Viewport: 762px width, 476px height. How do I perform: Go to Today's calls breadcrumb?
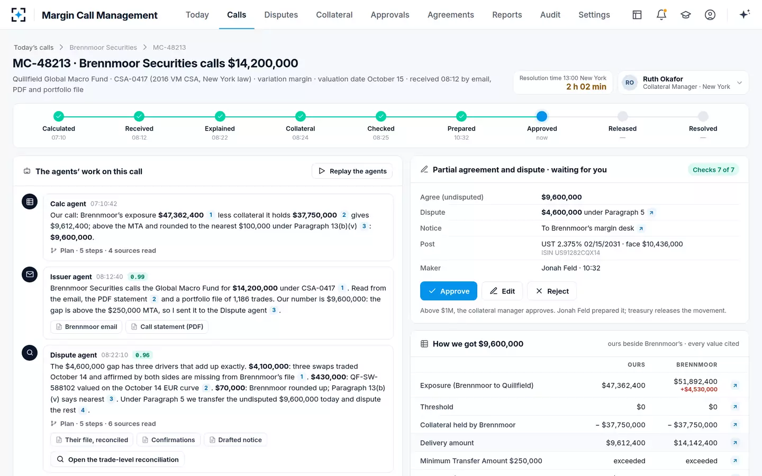coord(33,48)
